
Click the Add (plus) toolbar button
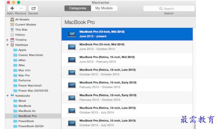12,8
